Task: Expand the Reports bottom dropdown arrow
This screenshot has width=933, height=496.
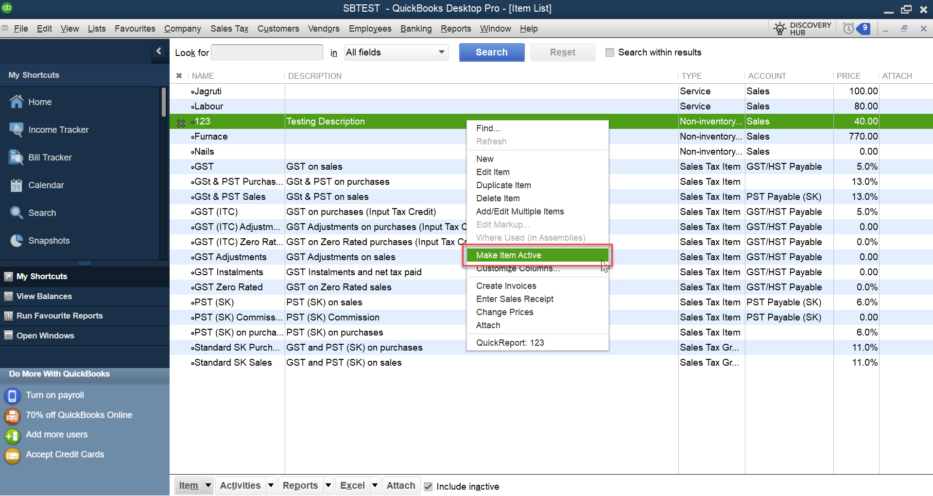Action: point(328,485)
